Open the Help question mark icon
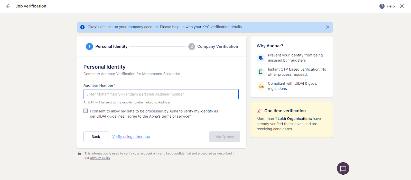411x180 pixels. pyautogui.click(x=382, y=6)
